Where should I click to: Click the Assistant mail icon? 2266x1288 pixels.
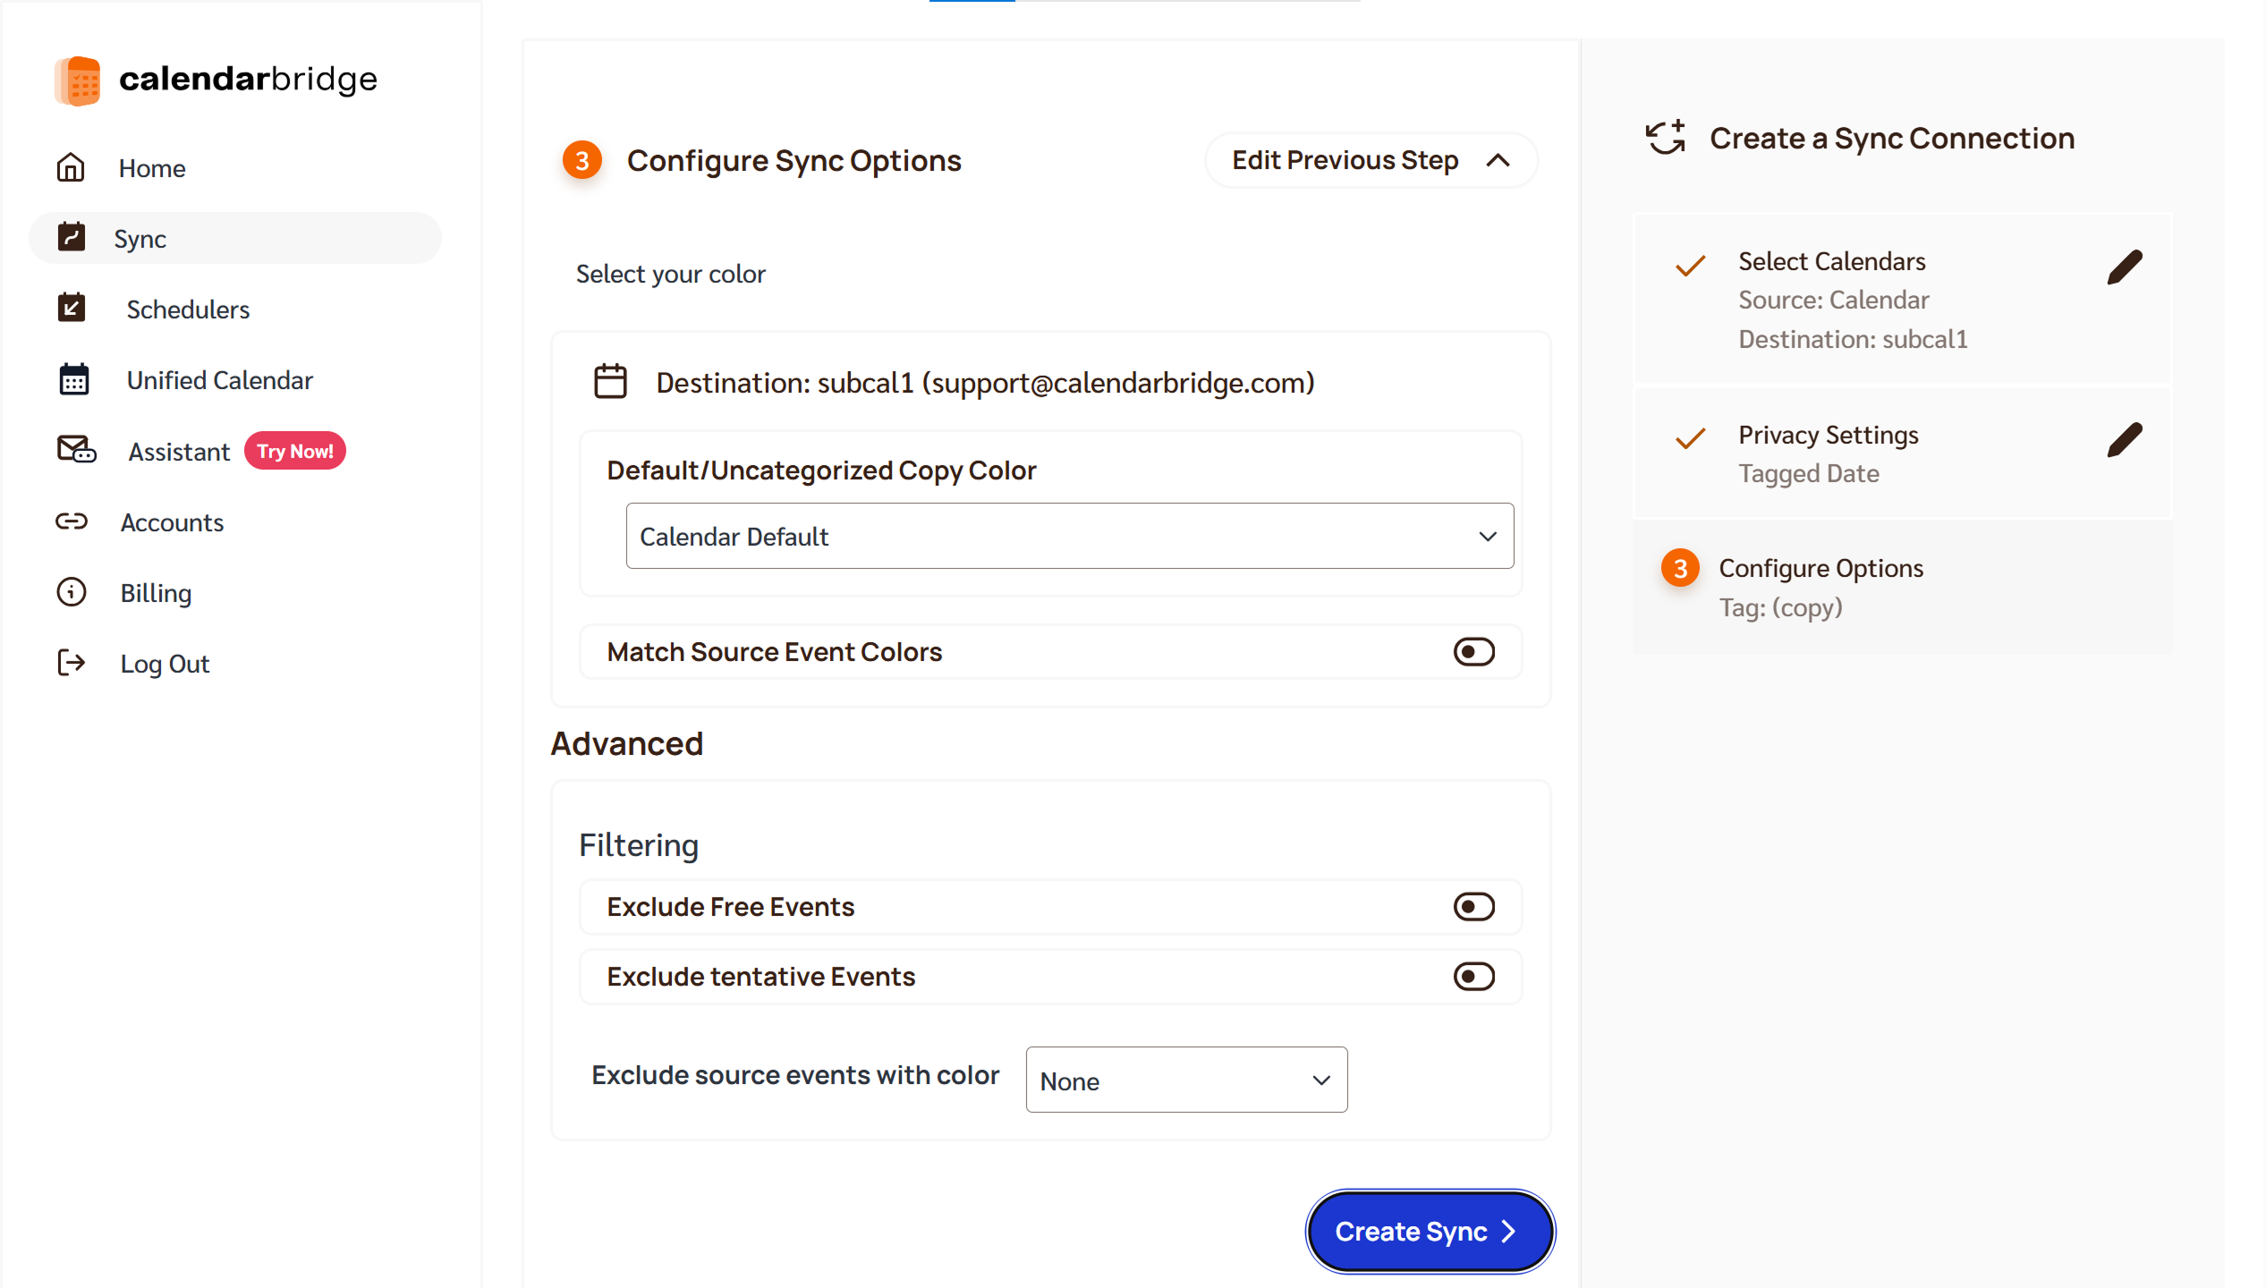pos(76,449)
